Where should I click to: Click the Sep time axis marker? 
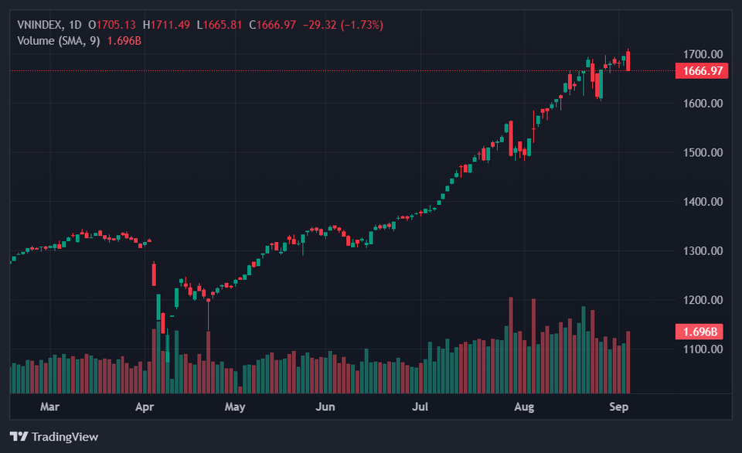click(x=618, y=407)
